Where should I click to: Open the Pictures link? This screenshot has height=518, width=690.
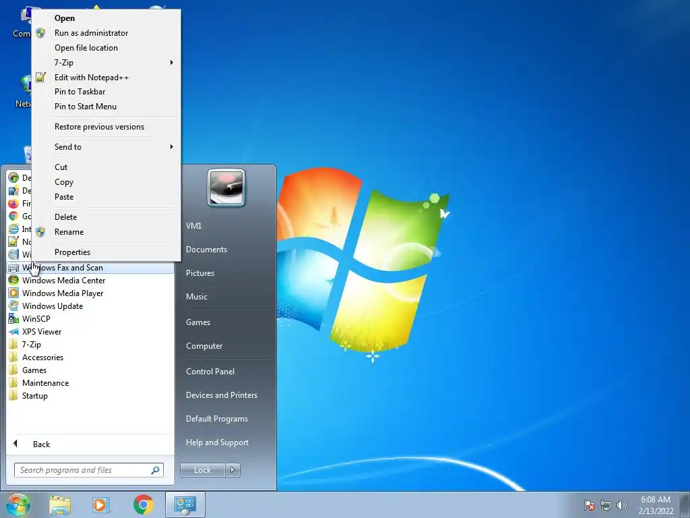pos(200,273)
